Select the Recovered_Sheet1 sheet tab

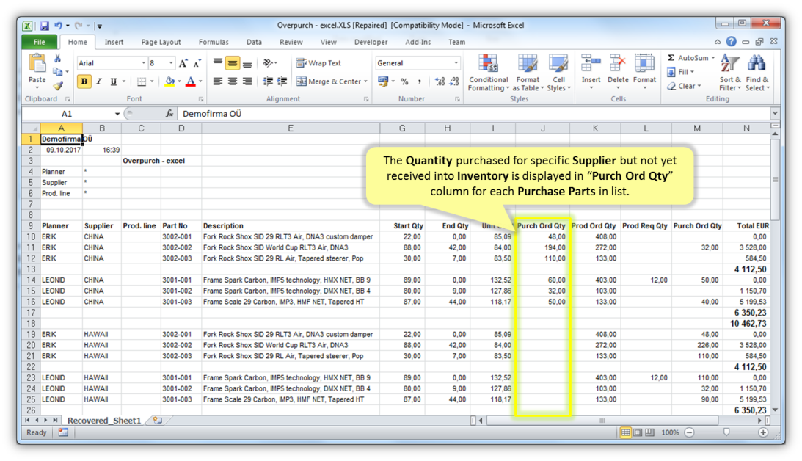104,421
